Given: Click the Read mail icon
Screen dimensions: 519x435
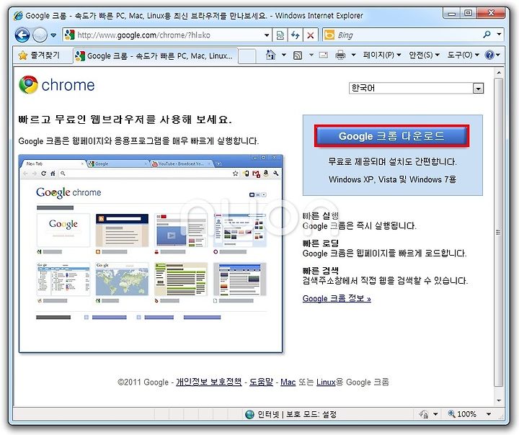Looking at the screenshot, I should click(324, 55).
